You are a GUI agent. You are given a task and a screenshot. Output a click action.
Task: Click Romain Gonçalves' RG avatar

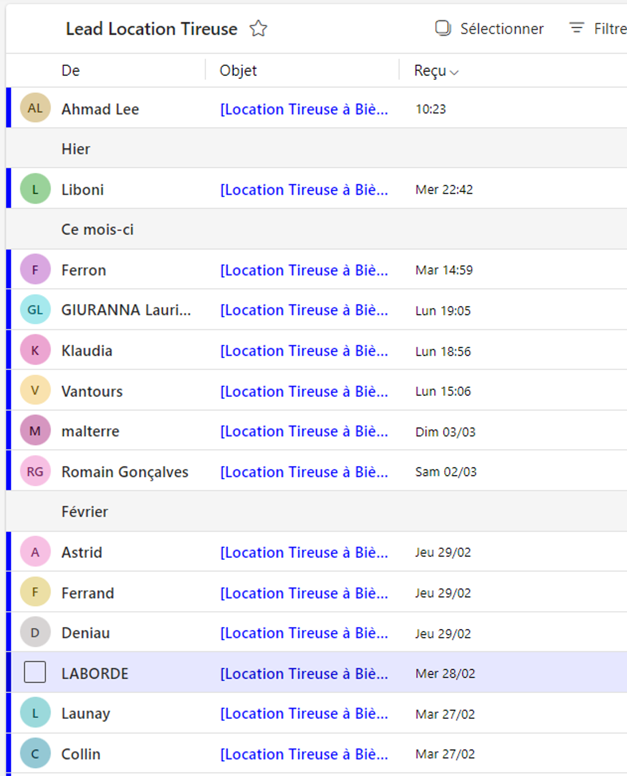pos(35,472)
